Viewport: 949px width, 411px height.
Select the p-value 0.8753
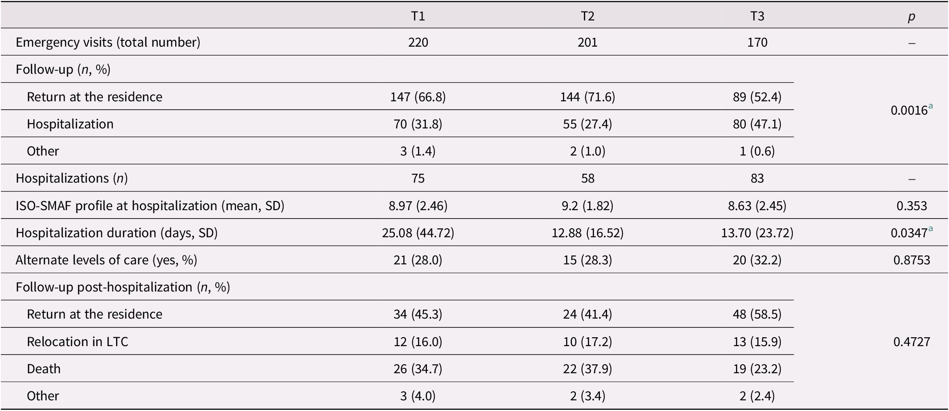click(x=912, y=260)
